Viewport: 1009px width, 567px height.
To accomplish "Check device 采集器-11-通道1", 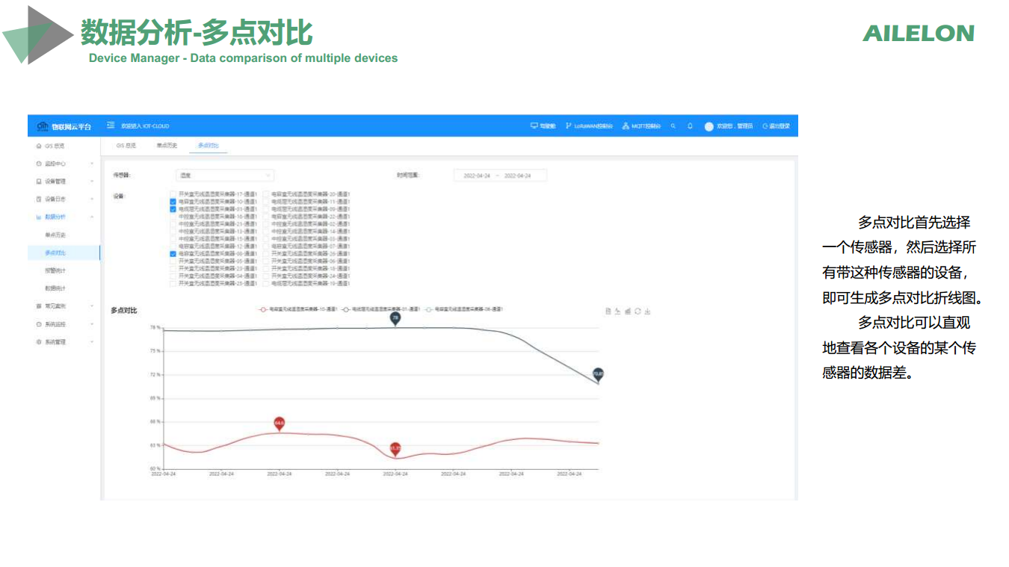I will tap(266, 202).
